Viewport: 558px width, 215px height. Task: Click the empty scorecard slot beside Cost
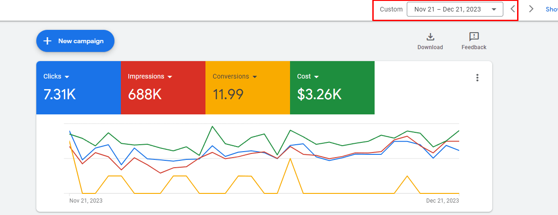point(418,87)
